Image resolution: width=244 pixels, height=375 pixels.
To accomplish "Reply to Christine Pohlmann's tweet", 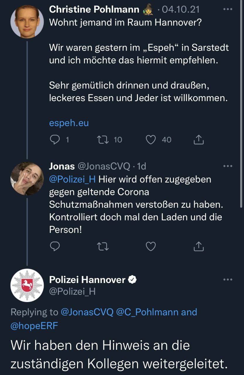I will (55, 140).
